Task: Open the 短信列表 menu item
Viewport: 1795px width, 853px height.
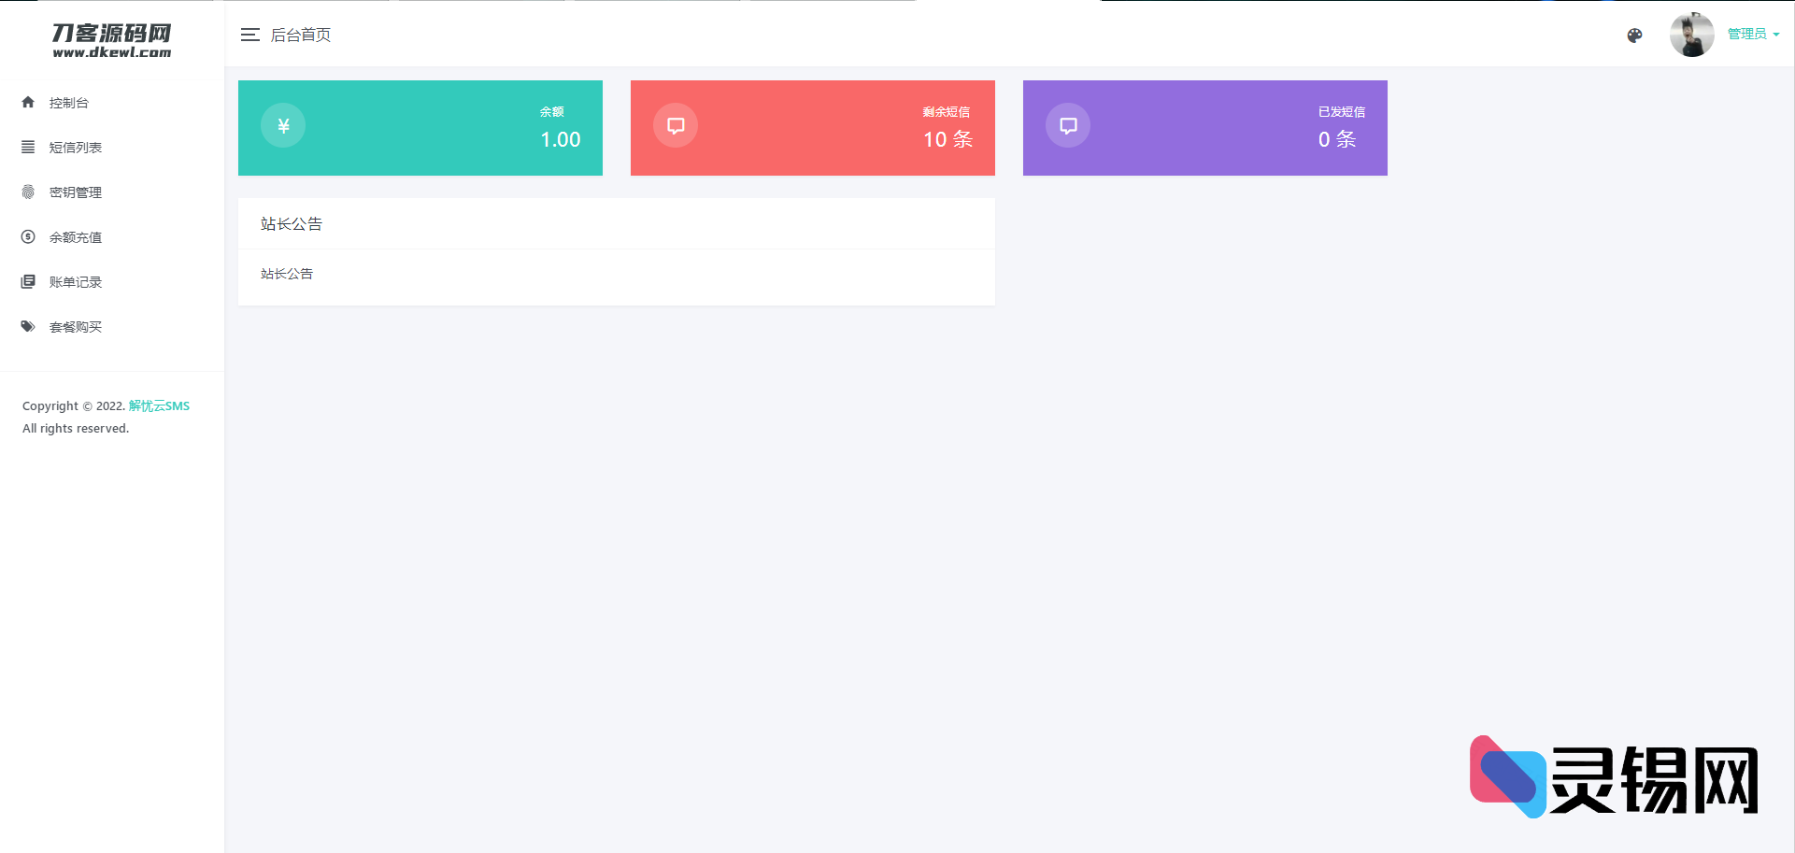Action: pyautogui.click(x=76, y=148)
